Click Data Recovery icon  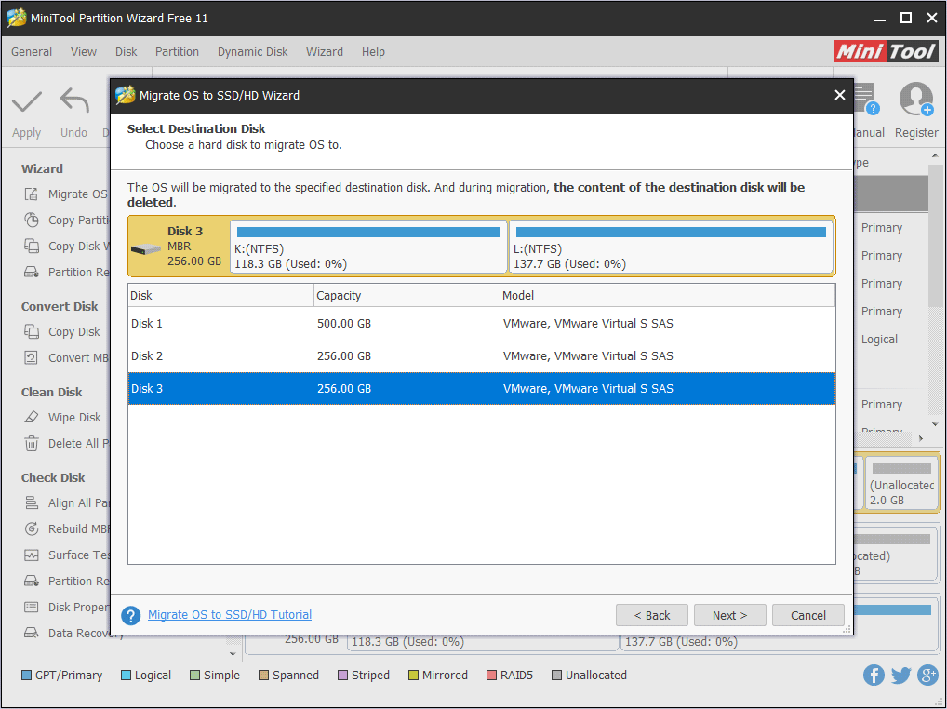coord(32,633)
